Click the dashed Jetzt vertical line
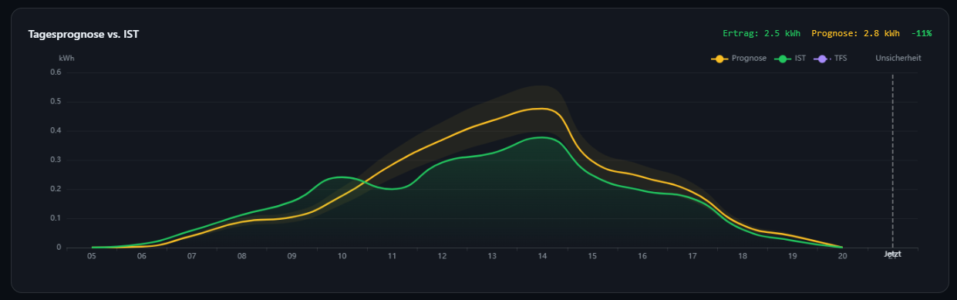The image size is (957, 300). click(x=892, y=160)
